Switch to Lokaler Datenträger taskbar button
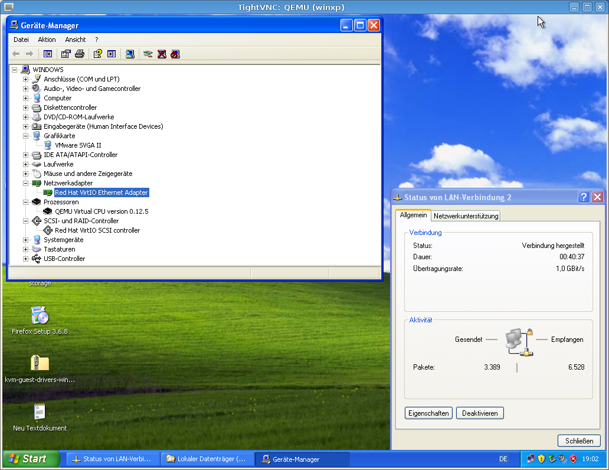The height and width of the screenshot is (470, 609). [x=208, y=459]
